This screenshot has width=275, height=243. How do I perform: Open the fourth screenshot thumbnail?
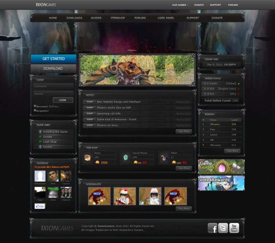tap(176, 196)
